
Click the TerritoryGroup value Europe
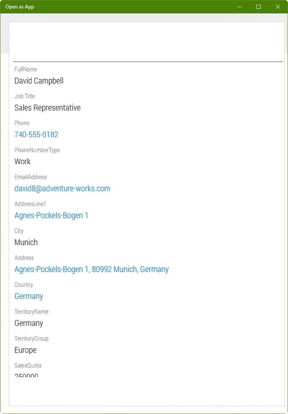click(25, 350)
